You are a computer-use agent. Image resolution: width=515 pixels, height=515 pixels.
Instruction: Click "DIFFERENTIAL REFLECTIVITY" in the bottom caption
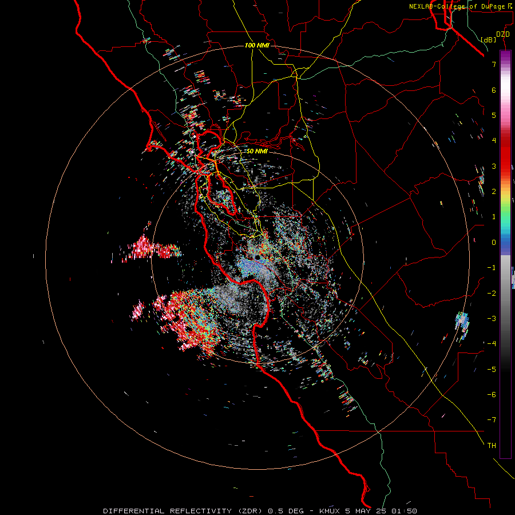167,511
